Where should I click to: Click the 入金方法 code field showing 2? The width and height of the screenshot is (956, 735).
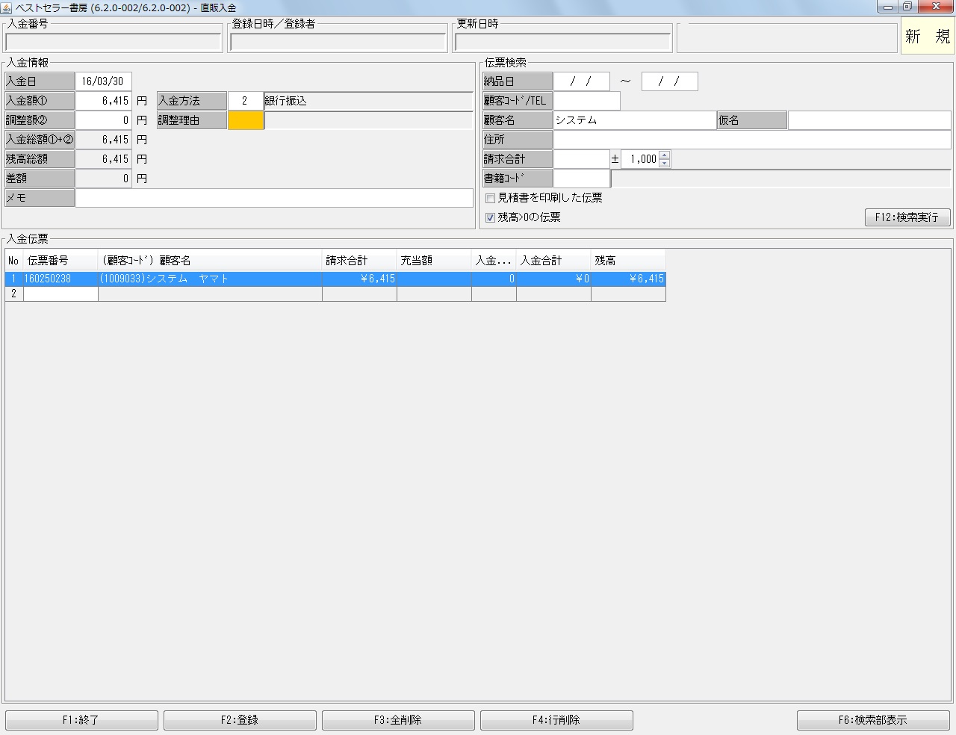246,100
